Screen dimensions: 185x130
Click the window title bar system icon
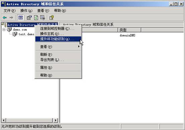coord(4,4)
